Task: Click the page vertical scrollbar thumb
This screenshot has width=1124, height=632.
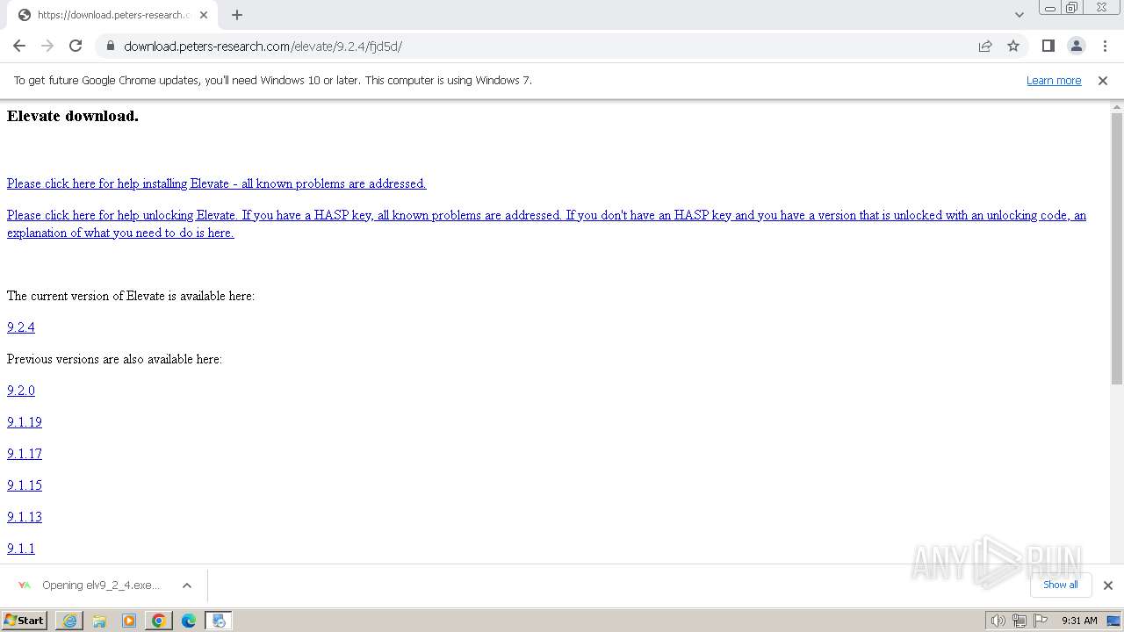Action: pos(1117,248)
